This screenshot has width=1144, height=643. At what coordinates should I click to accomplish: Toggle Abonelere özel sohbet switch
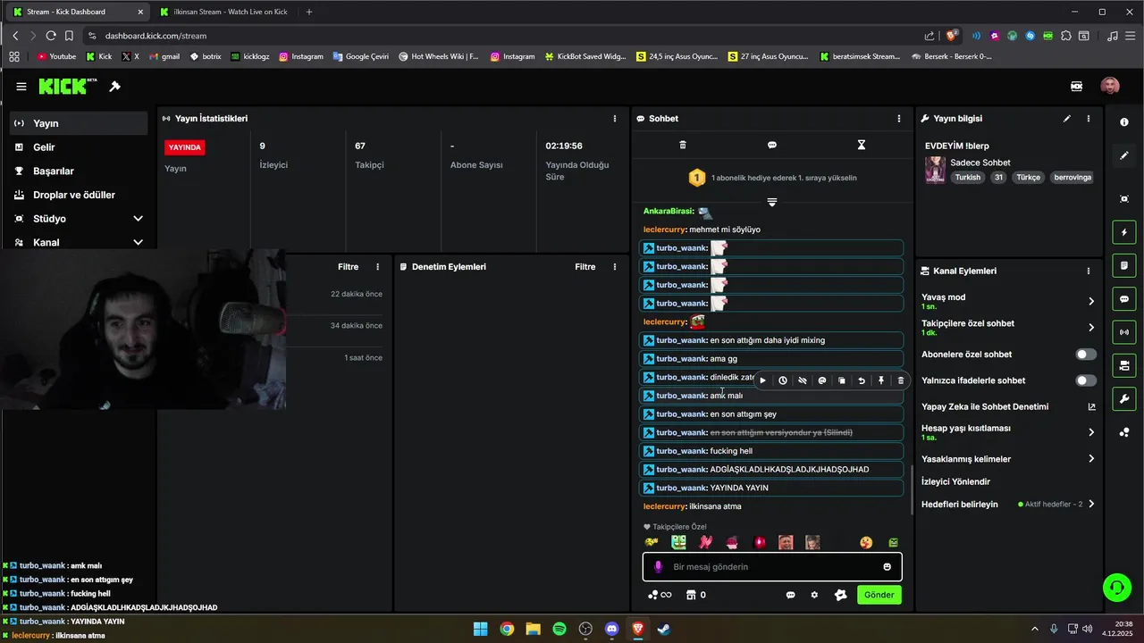1086,355
